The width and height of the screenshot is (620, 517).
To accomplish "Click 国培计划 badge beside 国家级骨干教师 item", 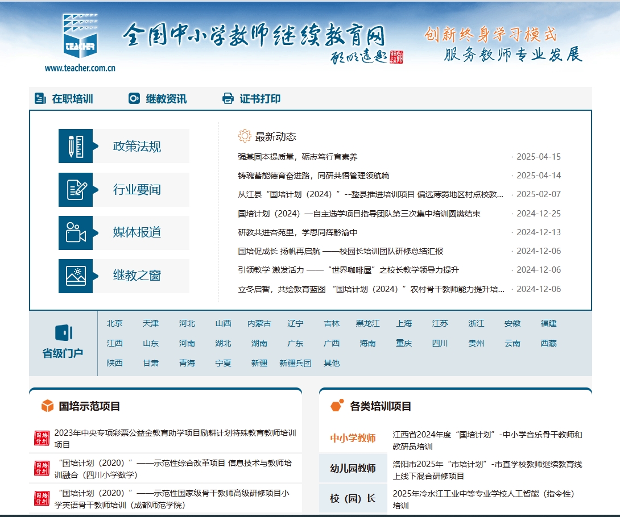I will (42, 498).
